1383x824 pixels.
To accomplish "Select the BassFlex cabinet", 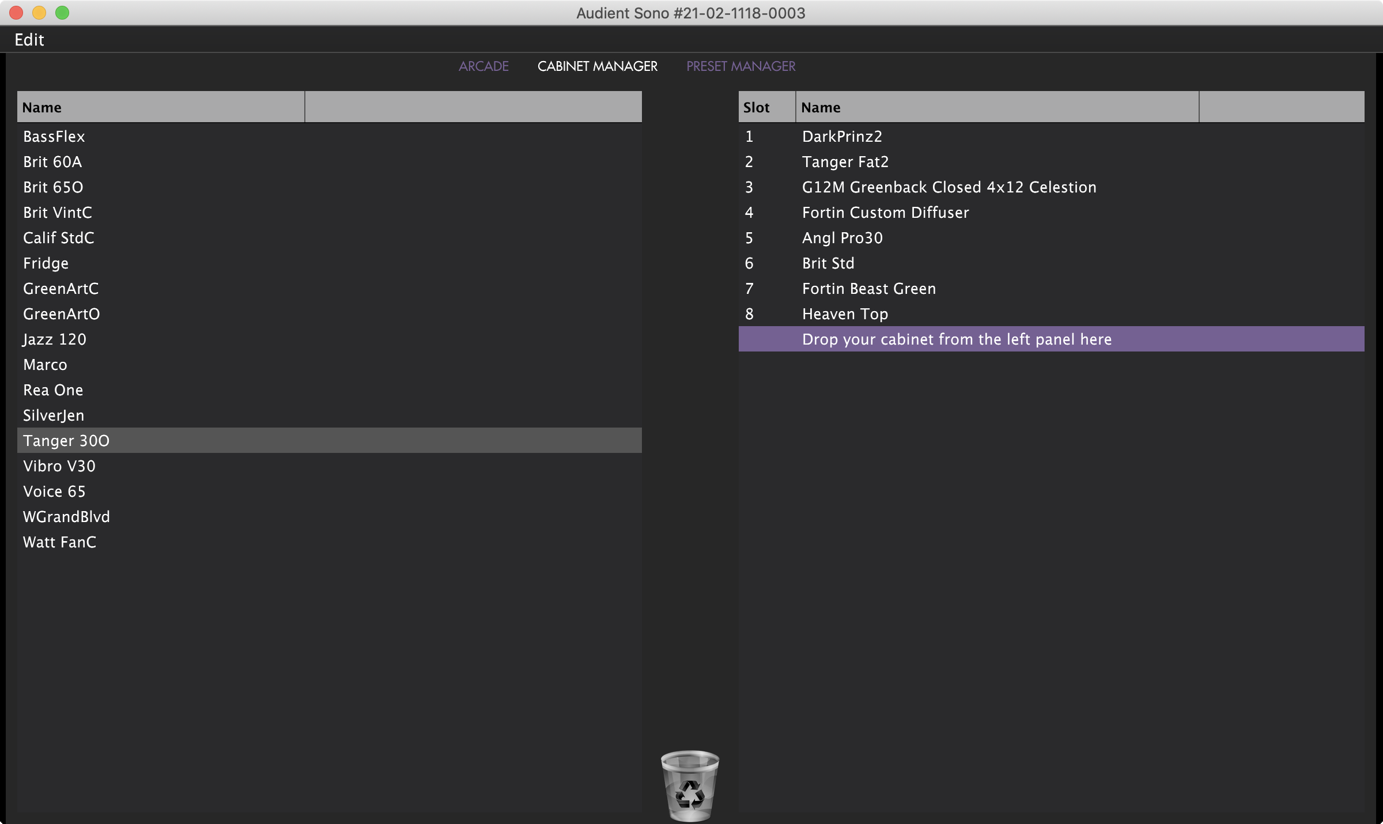I will coord(330,137).
